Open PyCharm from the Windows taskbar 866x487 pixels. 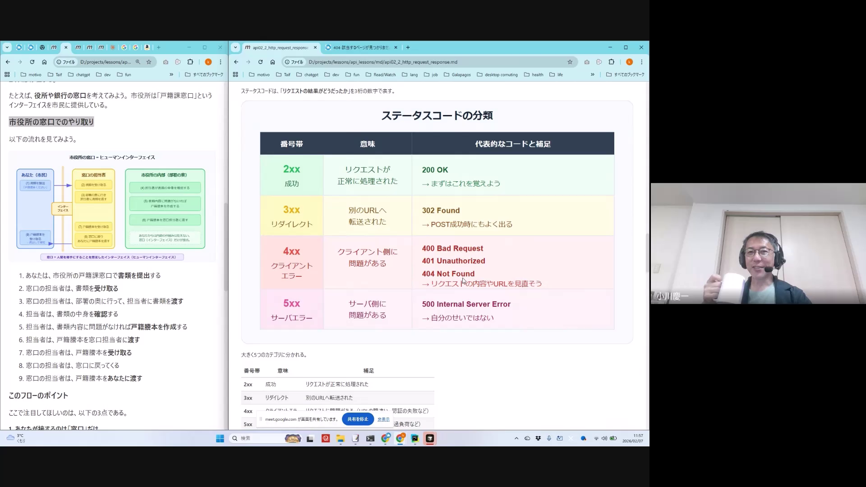point(415,438)
